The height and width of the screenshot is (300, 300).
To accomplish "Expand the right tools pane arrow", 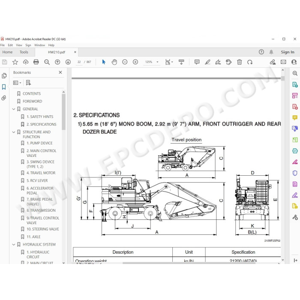I will coord(295,260).
